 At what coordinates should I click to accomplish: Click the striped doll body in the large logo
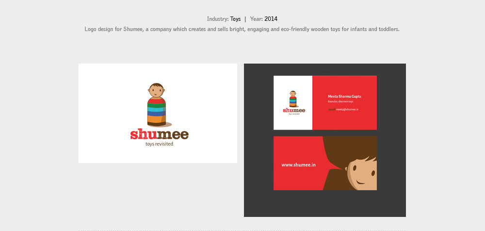click(157, 112)
